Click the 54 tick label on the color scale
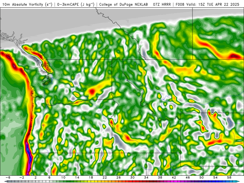 click(215, 178)
